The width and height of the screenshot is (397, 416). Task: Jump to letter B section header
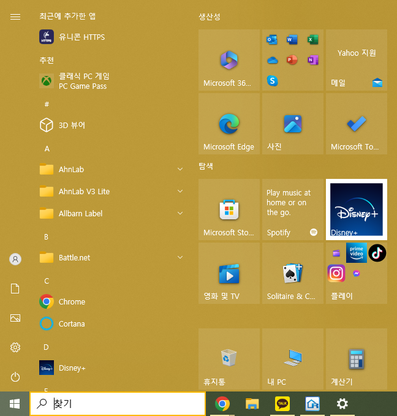pos(46,237)
